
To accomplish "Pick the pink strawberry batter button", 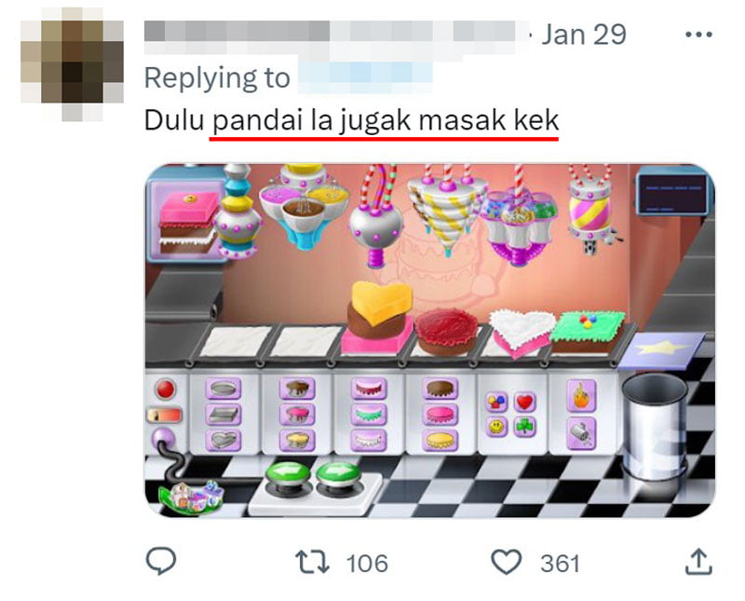I will (x=297, y=414).
